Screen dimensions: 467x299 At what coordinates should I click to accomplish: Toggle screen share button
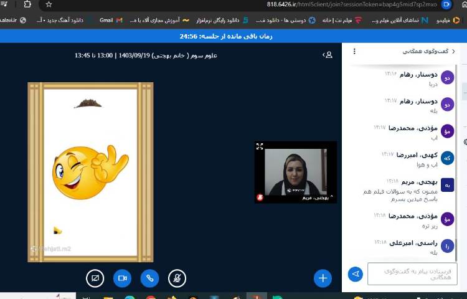(95, 278)
